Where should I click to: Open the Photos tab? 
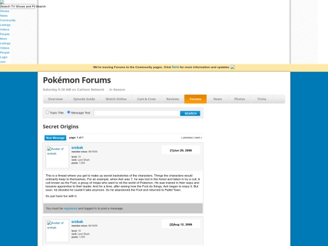[x=239, y=99]
